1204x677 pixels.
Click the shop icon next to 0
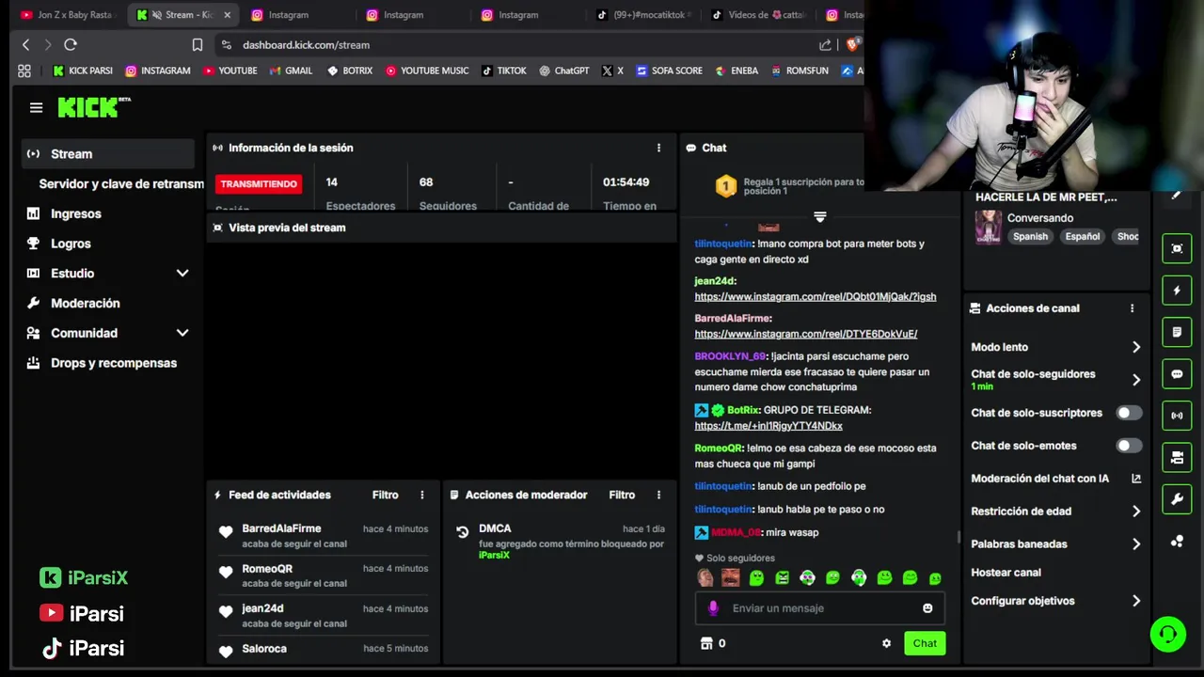(706, 643)
